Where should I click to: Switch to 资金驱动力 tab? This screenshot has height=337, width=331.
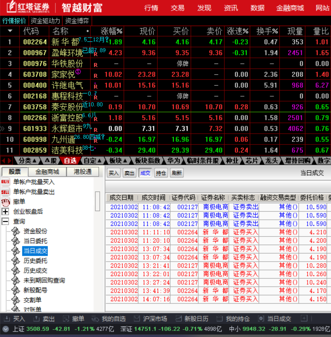(x=45, y=21)
